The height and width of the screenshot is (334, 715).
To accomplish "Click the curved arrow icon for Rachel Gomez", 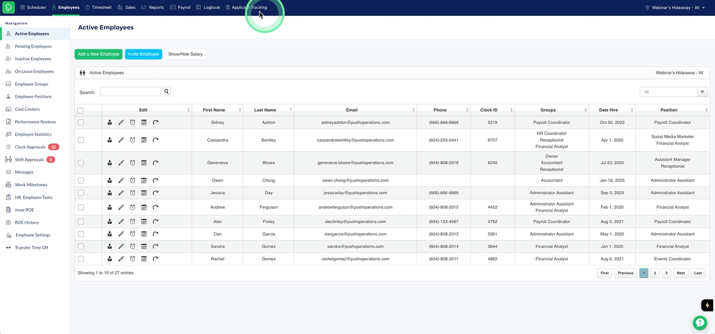I will pyautogui.click(x=155, y=259).
